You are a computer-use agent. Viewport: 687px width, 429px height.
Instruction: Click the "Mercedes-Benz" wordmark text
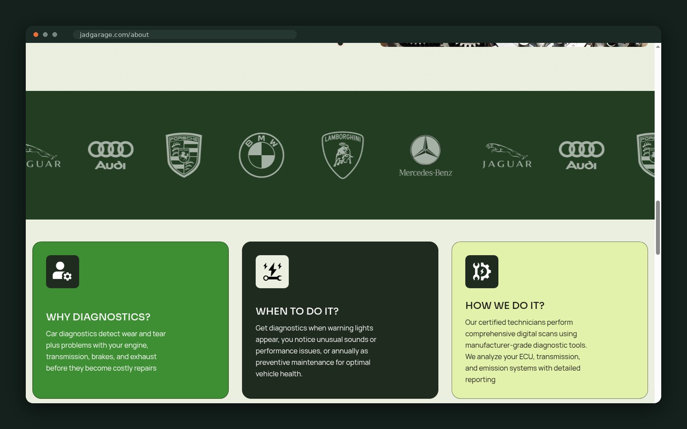[x=426, y=172]
